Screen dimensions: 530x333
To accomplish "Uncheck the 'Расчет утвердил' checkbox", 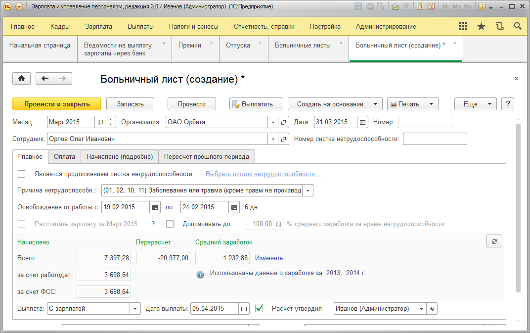I will 259,309.
